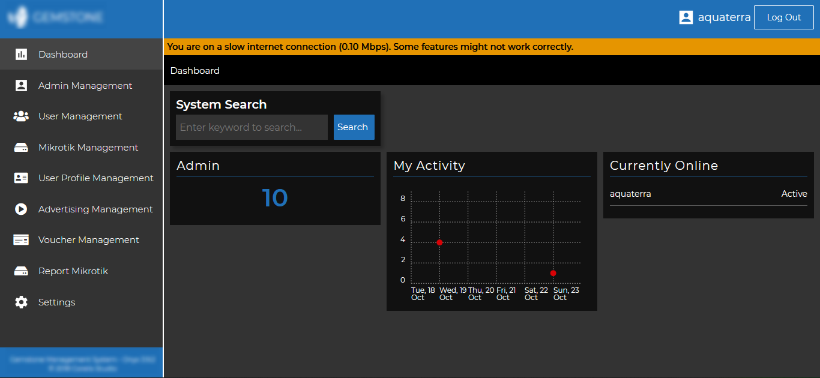Click the User Profile Management card icon
Viewport: 820px width, 378px height.
pyautogui.click(x=21, y=178)
